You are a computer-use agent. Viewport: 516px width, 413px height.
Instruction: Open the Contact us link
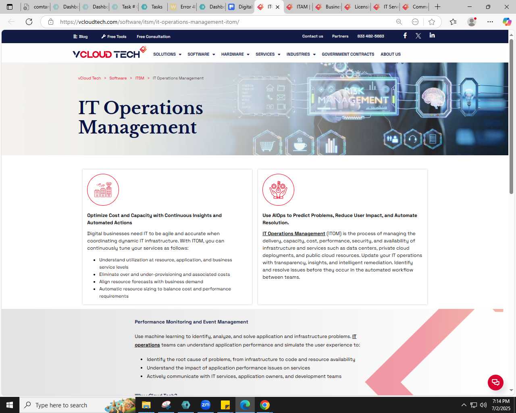pos(313,36)
